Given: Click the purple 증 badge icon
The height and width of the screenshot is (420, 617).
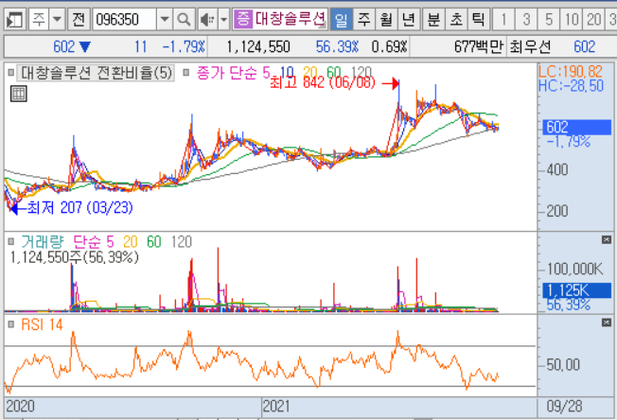Looking at the screenshot, I should (x=243, y=19).
